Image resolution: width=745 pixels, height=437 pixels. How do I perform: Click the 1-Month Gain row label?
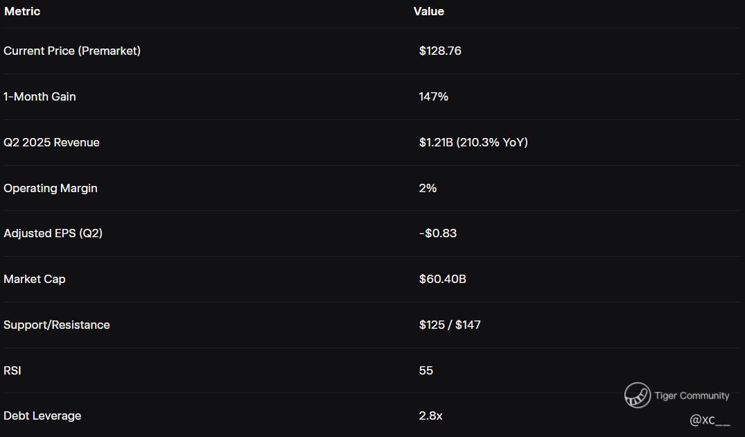pyautogui.click(x=40, y=96)
